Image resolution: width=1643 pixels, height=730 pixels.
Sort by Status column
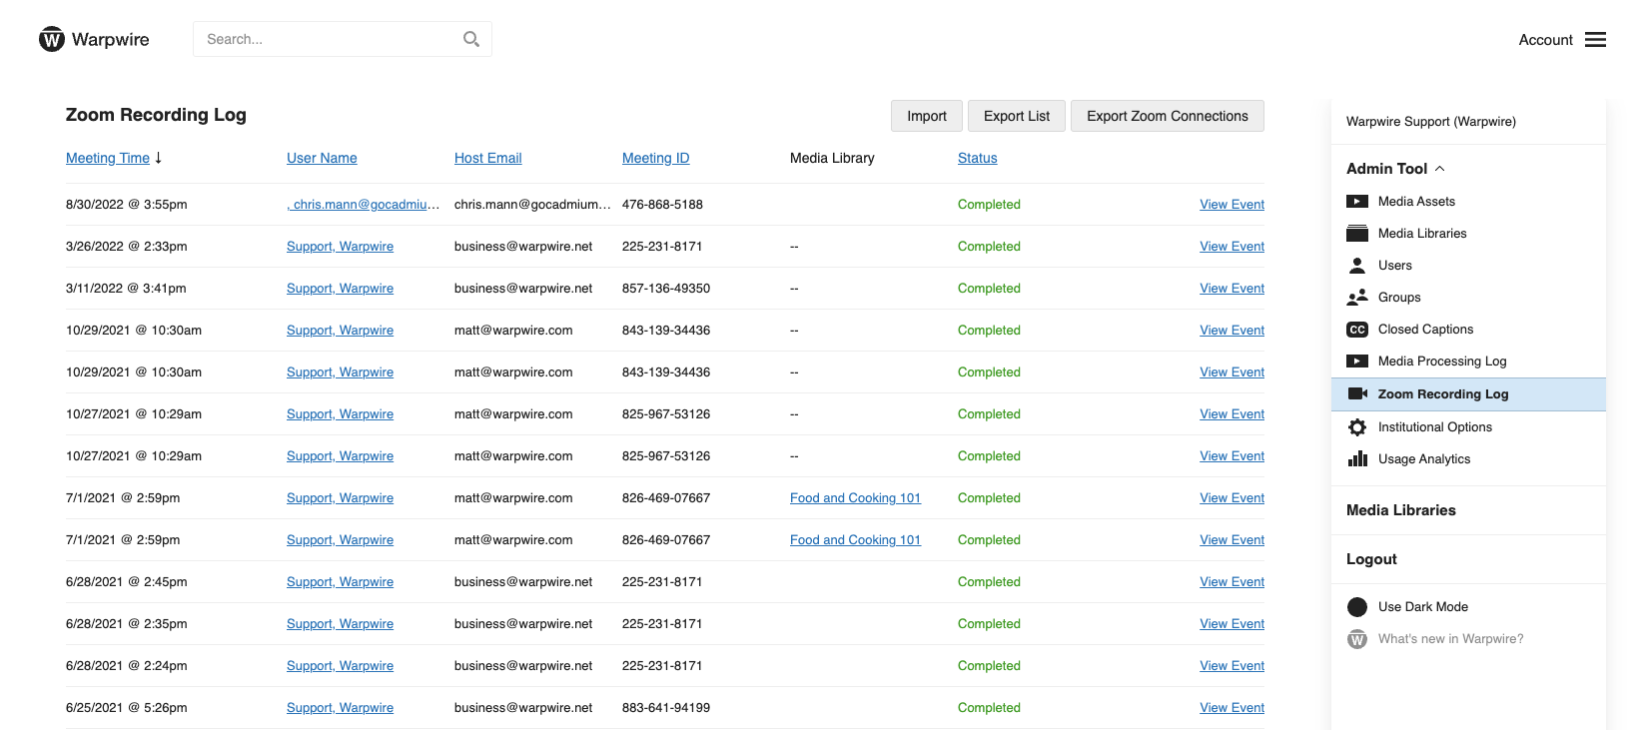[x=977, y=158]
